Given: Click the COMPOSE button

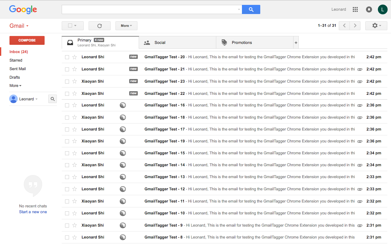Looking at the screenshot, I should [x=27, y=40].
